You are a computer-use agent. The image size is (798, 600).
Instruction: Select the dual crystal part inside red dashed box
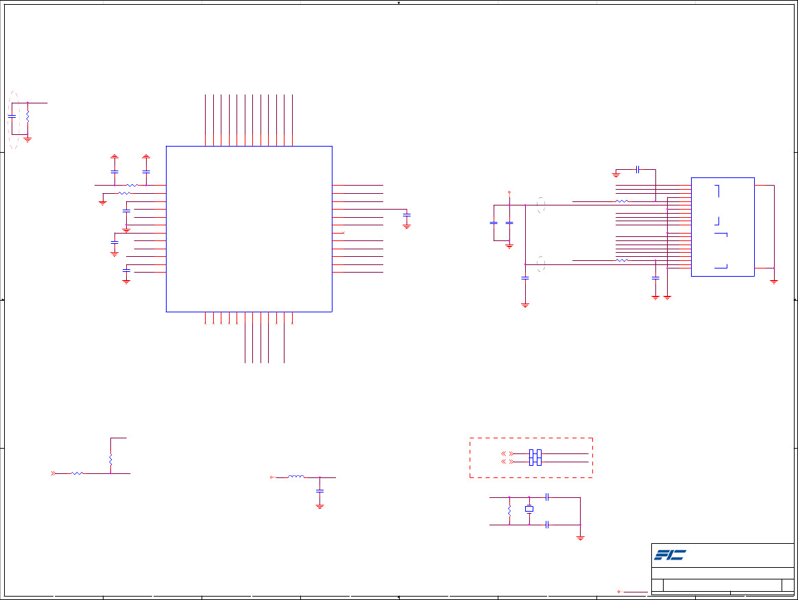point(535,458)
